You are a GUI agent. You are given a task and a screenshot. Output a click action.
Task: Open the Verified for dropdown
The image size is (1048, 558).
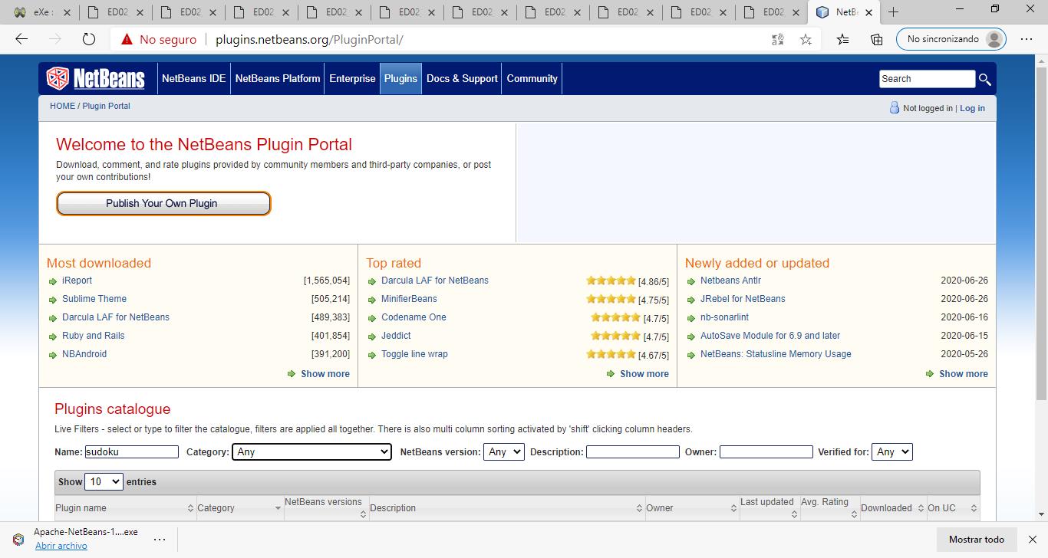coord(891,451)
